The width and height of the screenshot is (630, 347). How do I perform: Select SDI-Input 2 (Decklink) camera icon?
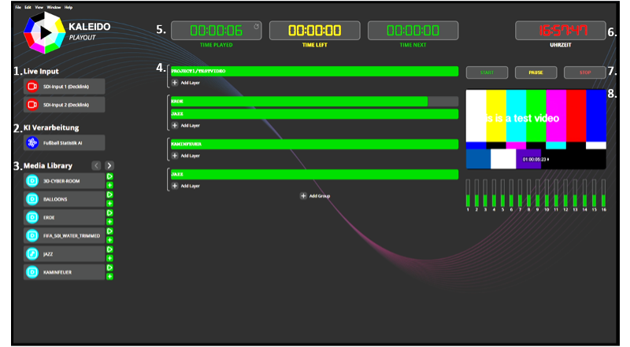[32, 105]
